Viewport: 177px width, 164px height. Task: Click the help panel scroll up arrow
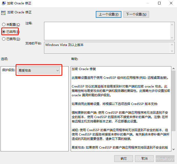point(173,69)
